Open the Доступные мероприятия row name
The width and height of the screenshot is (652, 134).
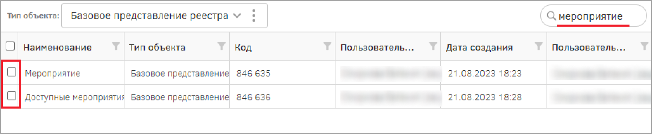(x=74, y=97)
